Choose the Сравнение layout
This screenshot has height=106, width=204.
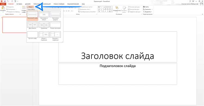tap(44, 25)
